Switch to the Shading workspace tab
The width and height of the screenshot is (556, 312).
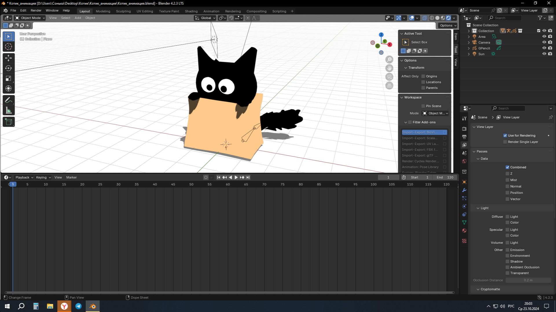[191, 11]
